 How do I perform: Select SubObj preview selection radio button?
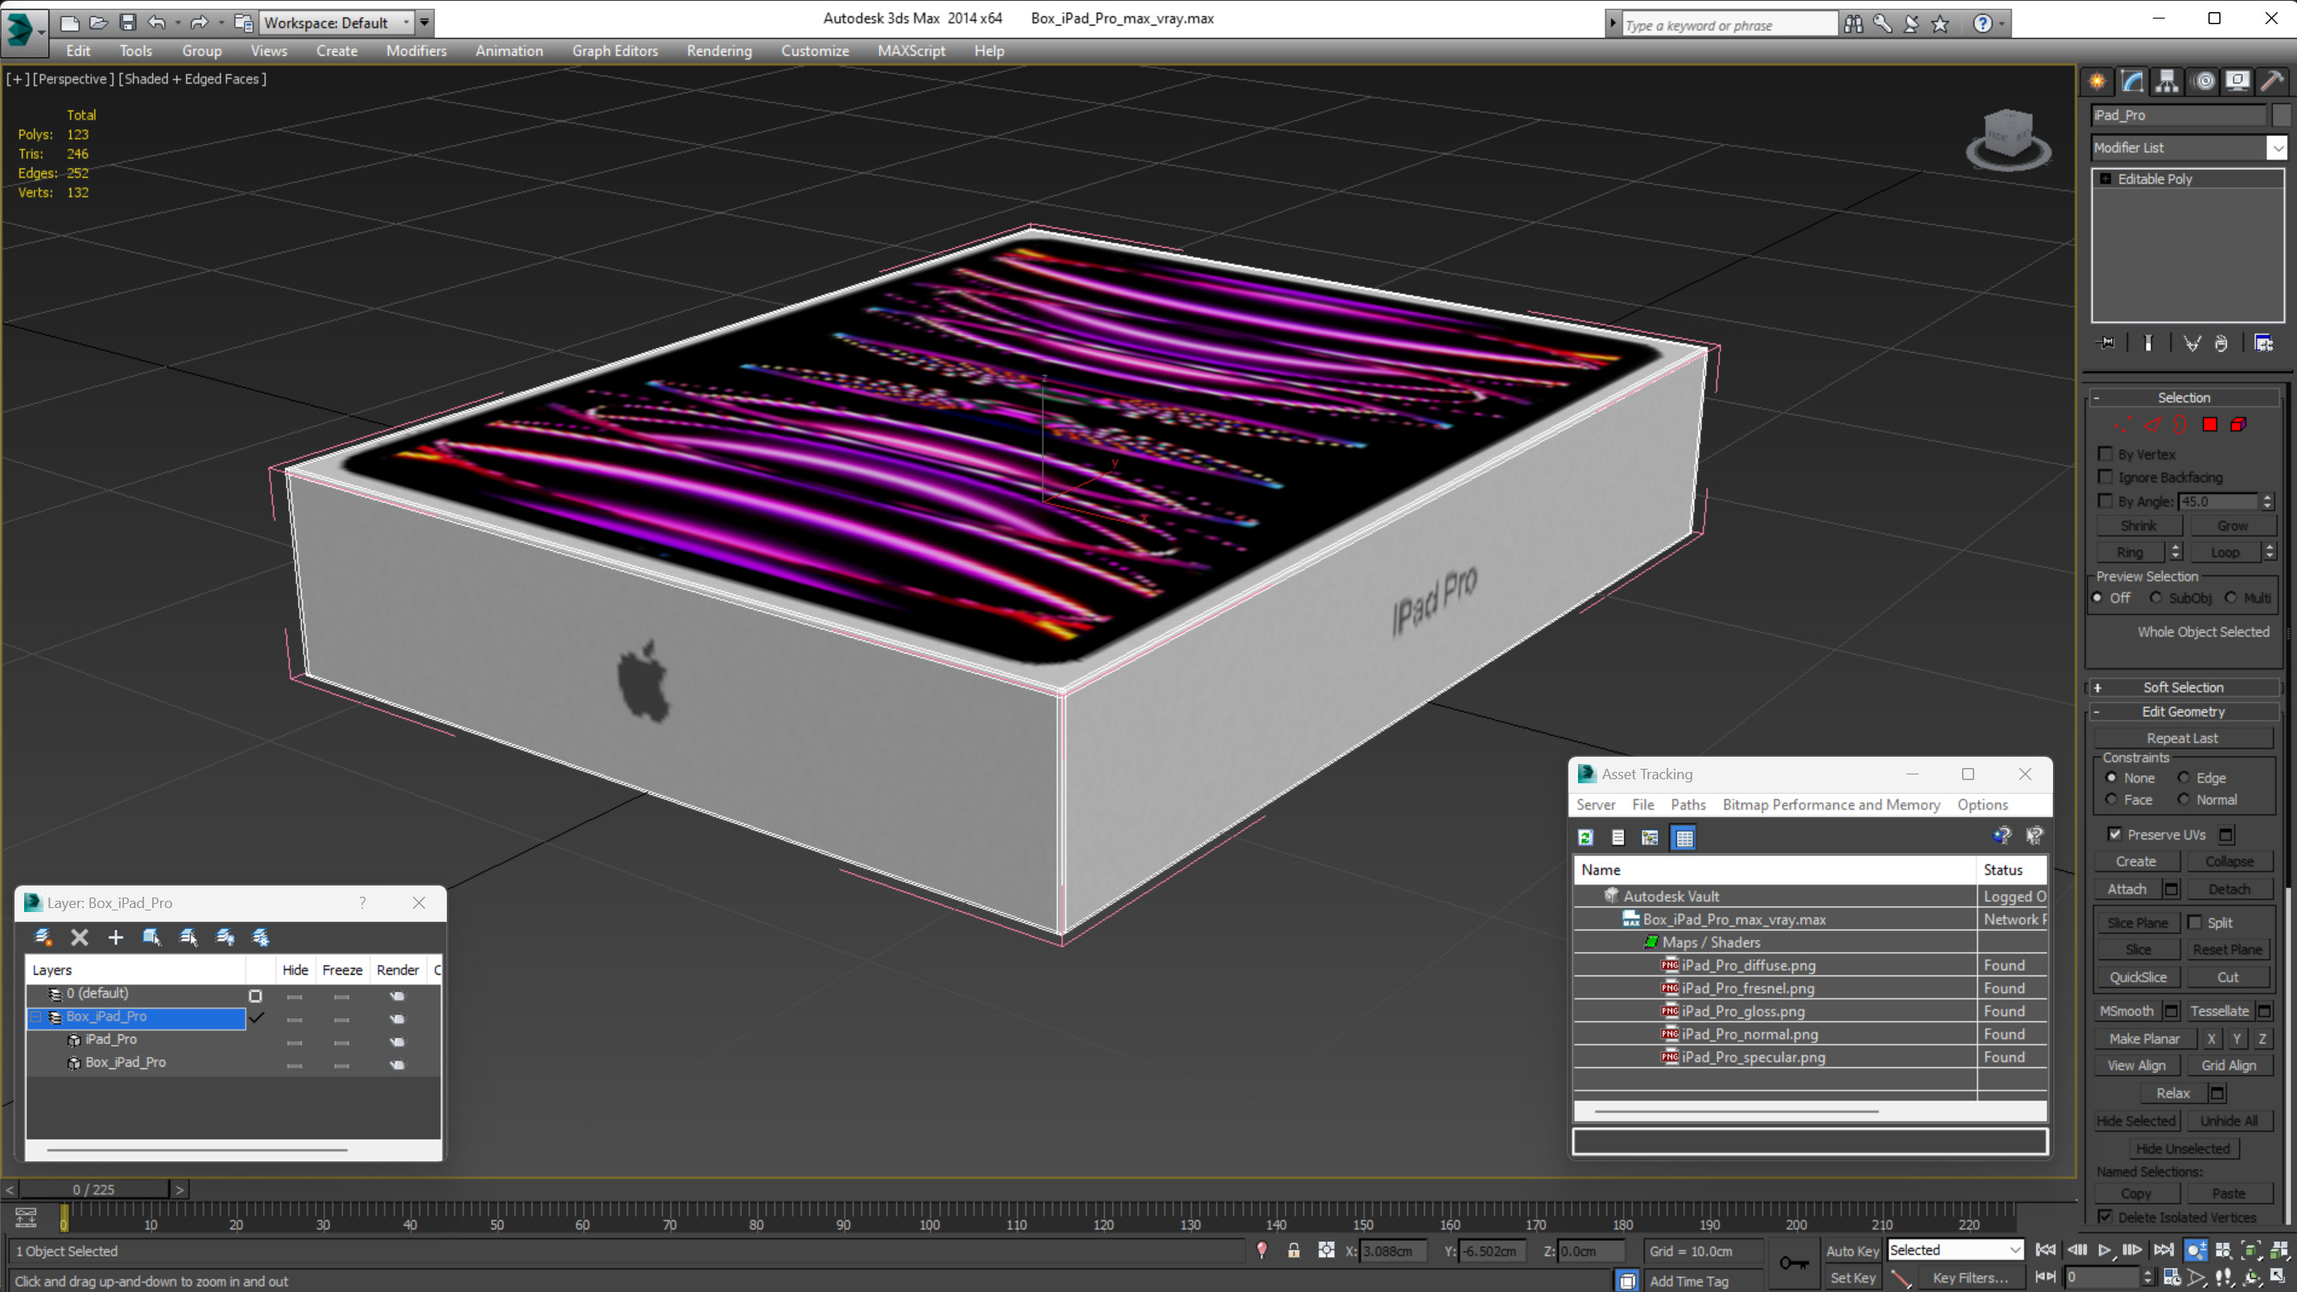click(x=2156, y=597)
